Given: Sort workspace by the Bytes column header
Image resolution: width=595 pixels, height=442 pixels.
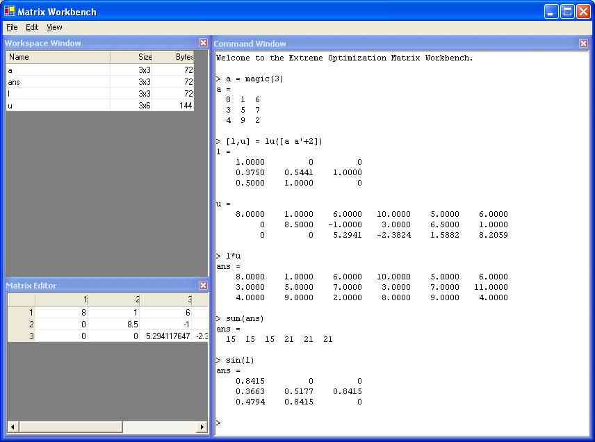Looking at the screenshot, I should pyautogui.click(x=173, y=57).
